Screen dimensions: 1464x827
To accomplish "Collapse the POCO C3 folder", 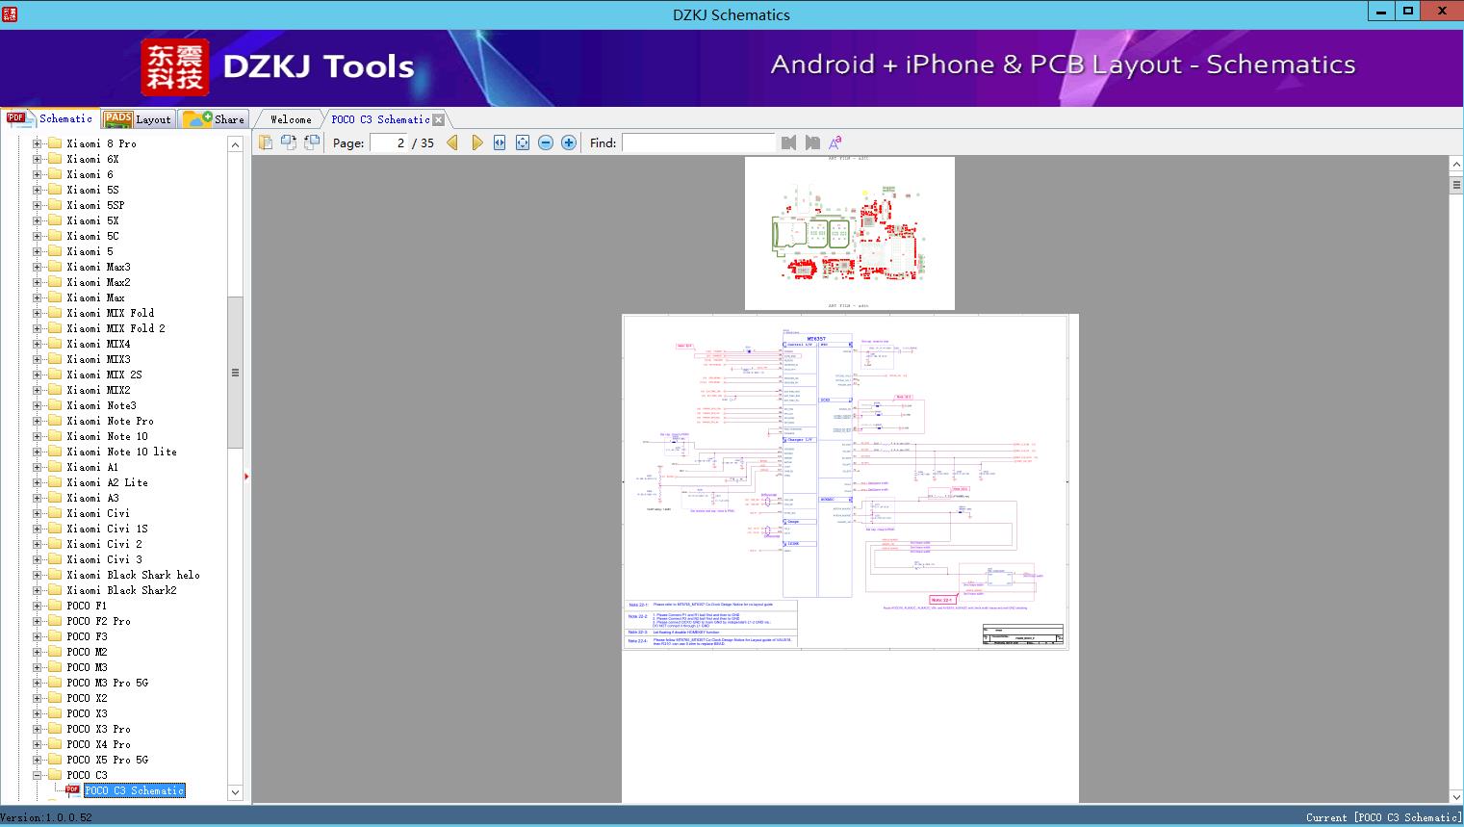I will pos(37,775).
